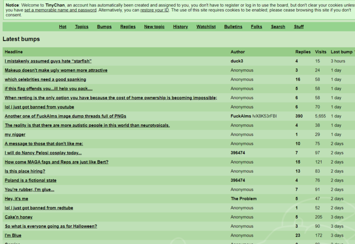355x244 pixels.
Task: Open your Watchlist
Action: pyautogui.click(x=206, y=27)
